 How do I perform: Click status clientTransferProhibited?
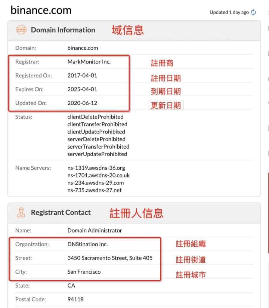tap(97, 124)
